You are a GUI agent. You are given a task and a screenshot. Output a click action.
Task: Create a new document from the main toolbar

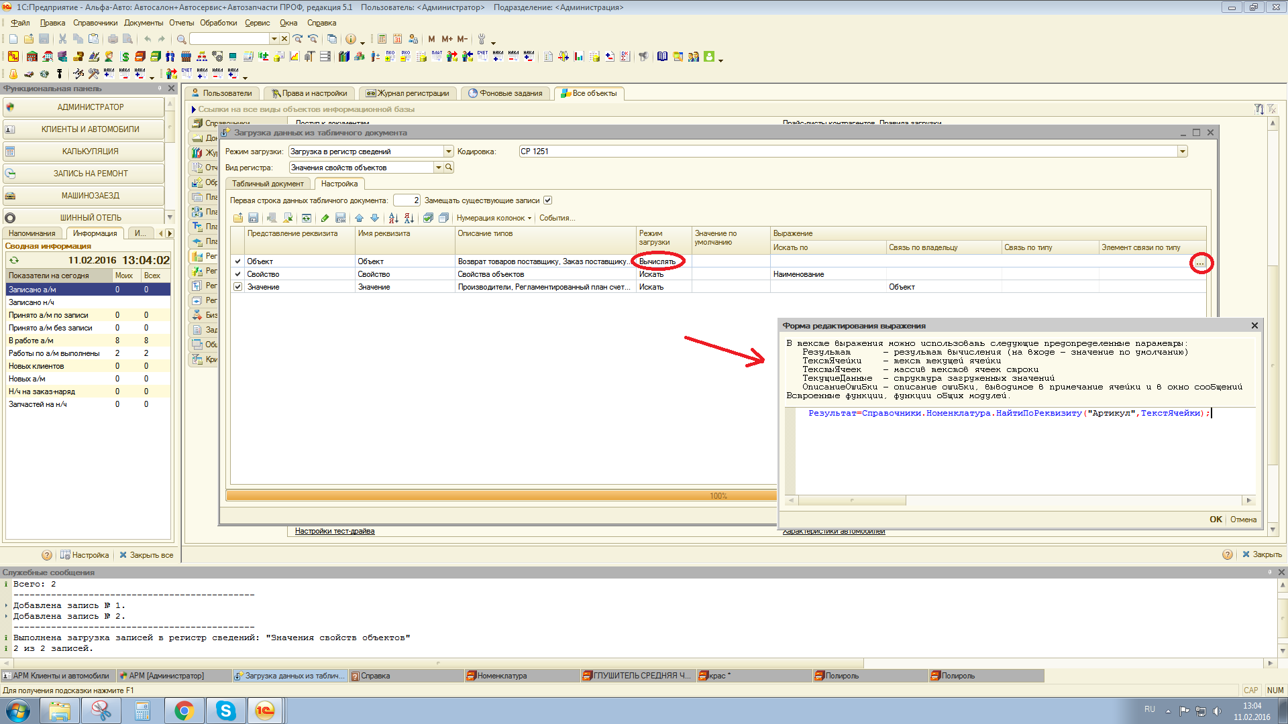pyautogui.click(x=13, y=39)
